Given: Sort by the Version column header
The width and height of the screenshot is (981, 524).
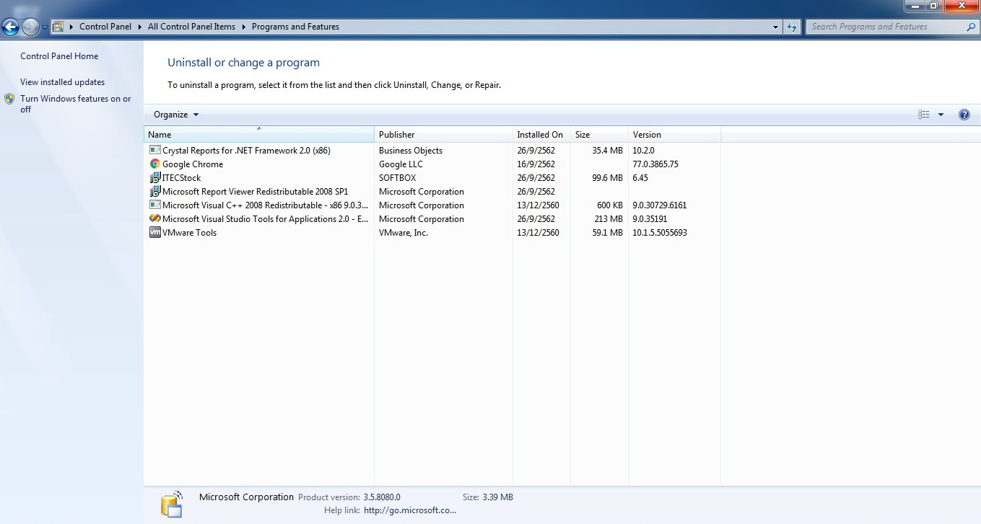Looking at the screenshot, I should coord(674,134).
